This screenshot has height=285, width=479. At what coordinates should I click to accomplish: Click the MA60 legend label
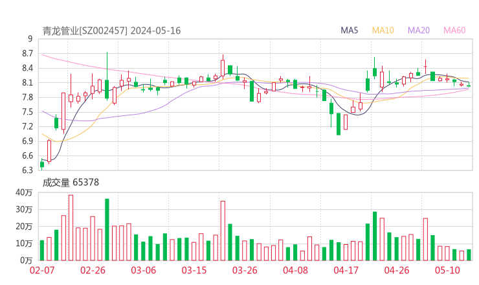[x=454, y=30]
